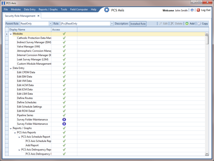
Task: Toggle access for Atmospheric Corrosion Manager
Action: 64,51
